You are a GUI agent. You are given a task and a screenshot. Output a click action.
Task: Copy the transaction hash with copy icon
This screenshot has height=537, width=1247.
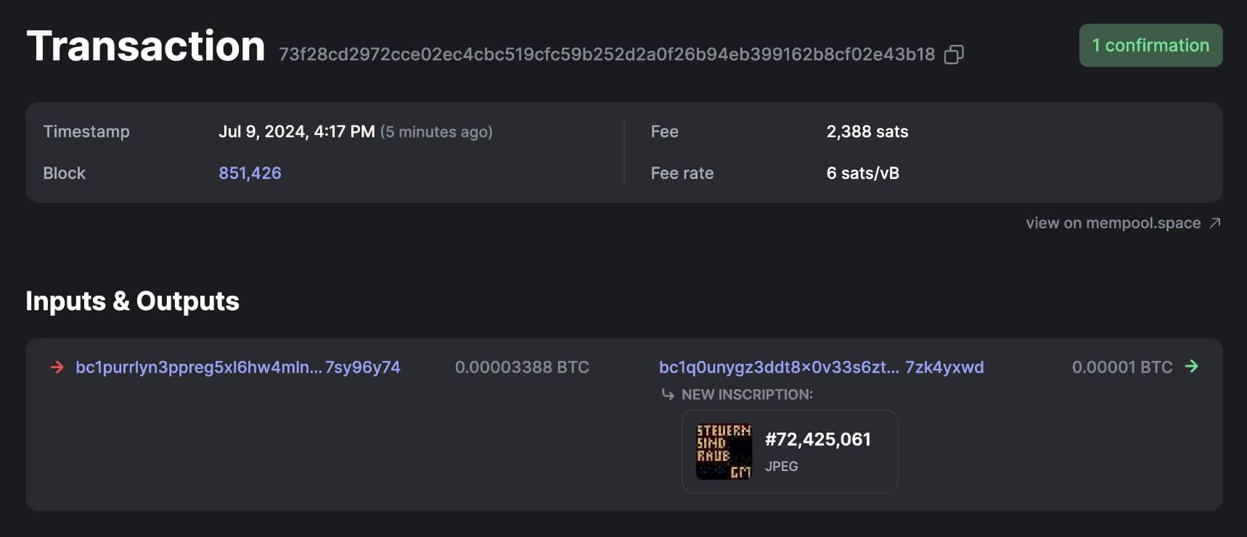[x=954, y=54]
